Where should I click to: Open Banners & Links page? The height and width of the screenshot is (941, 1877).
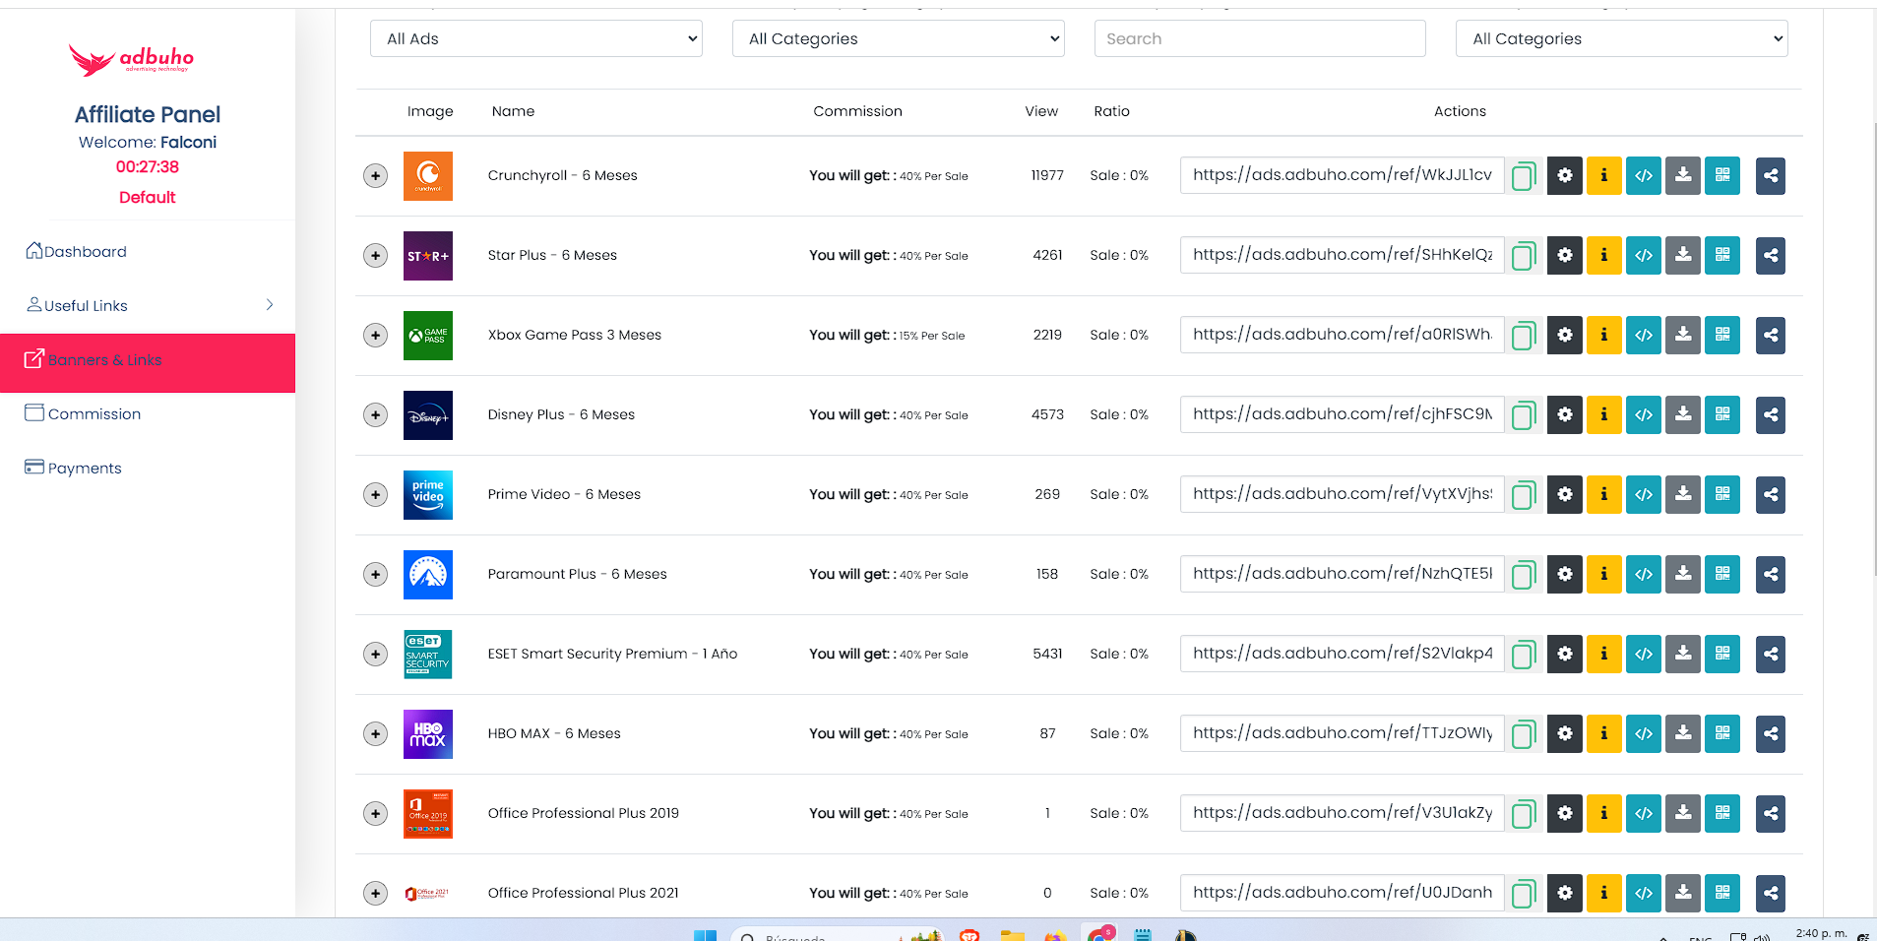[x=148, y=363]
